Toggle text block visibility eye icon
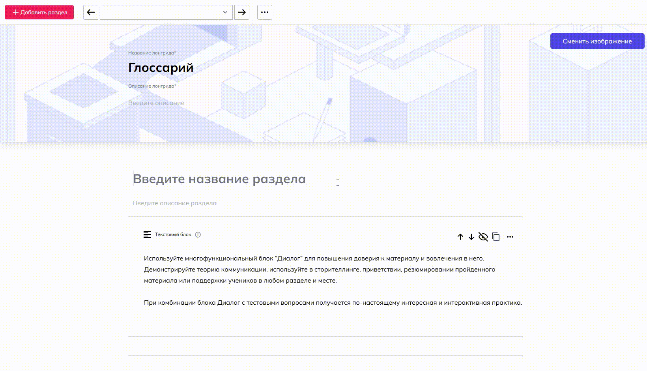The image size is (647, 371). 483,237
